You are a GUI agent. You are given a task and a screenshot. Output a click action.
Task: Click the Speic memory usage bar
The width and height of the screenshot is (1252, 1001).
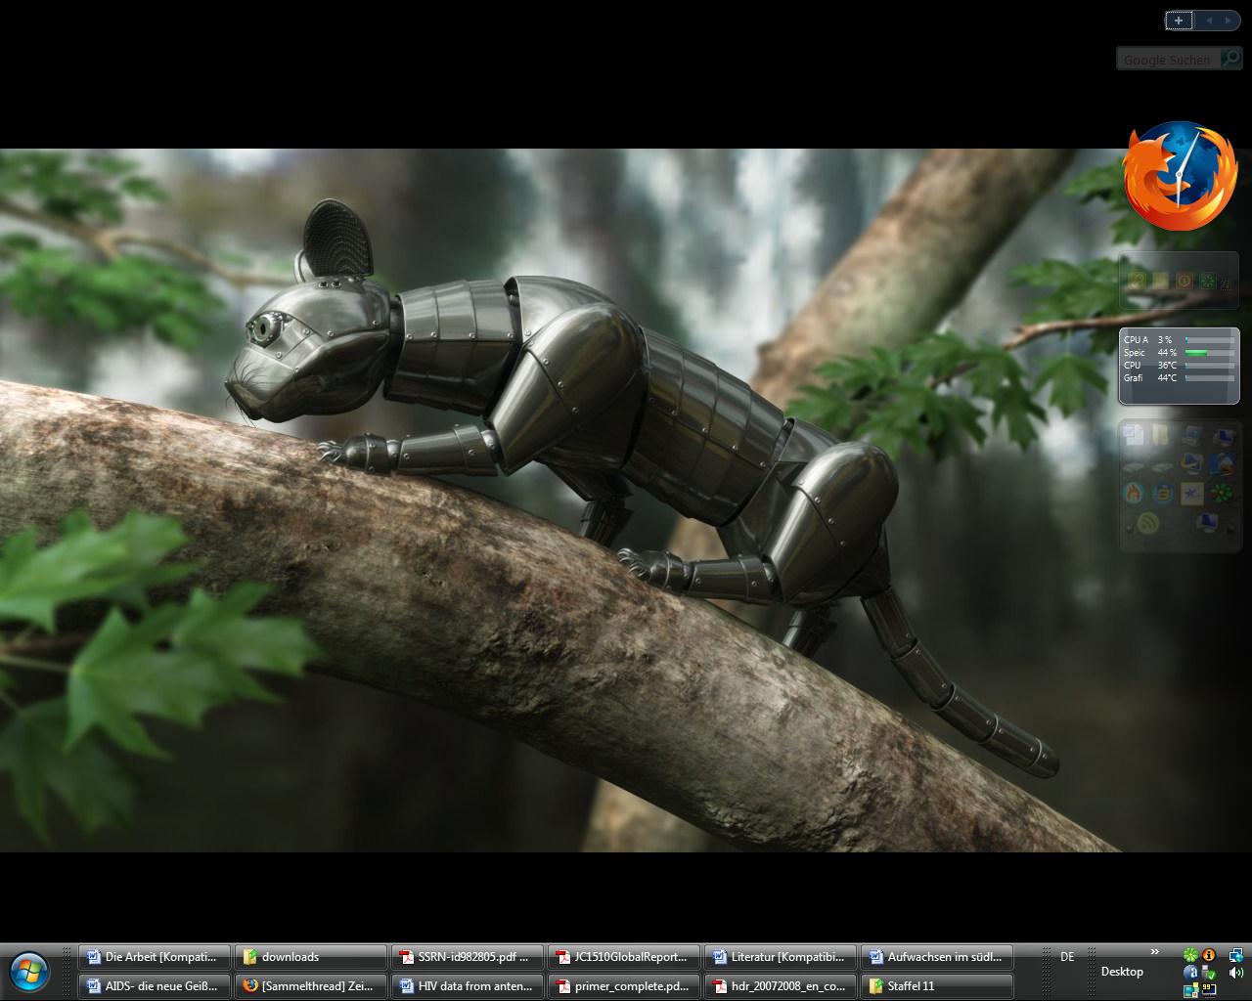pos(1210,353)
